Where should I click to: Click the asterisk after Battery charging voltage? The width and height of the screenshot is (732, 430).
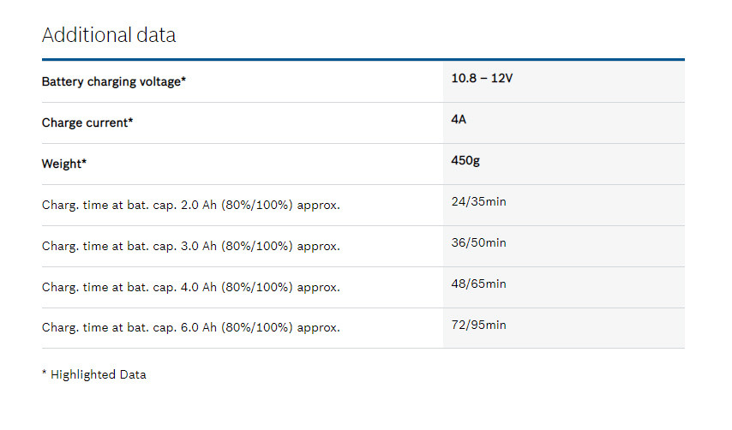[x=183, y=81]
